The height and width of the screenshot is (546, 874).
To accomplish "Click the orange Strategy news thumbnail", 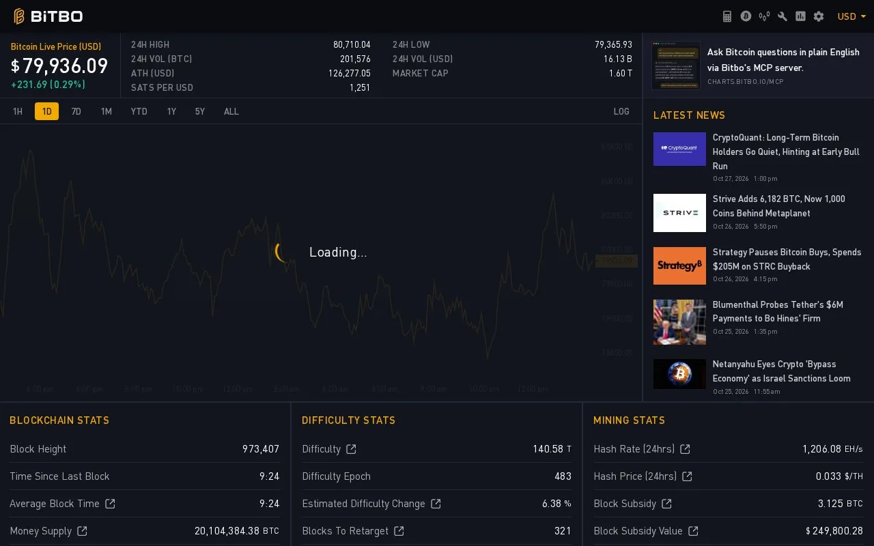I will [x=679, y=265].
